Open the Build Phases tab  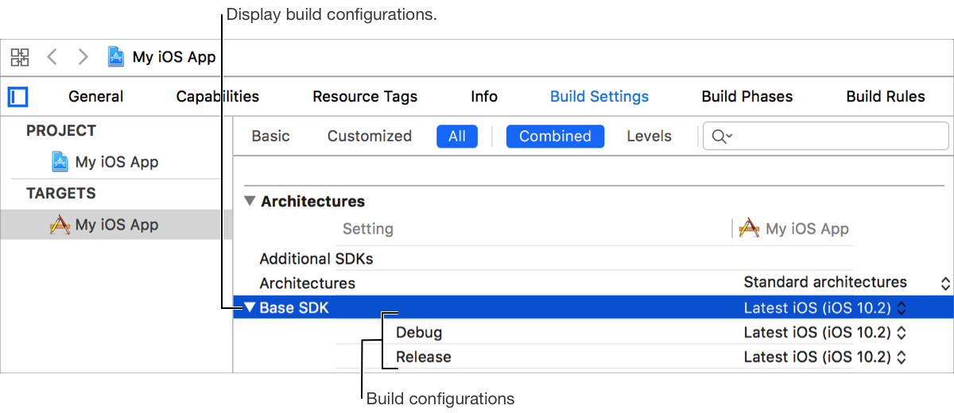click(747, 97)
